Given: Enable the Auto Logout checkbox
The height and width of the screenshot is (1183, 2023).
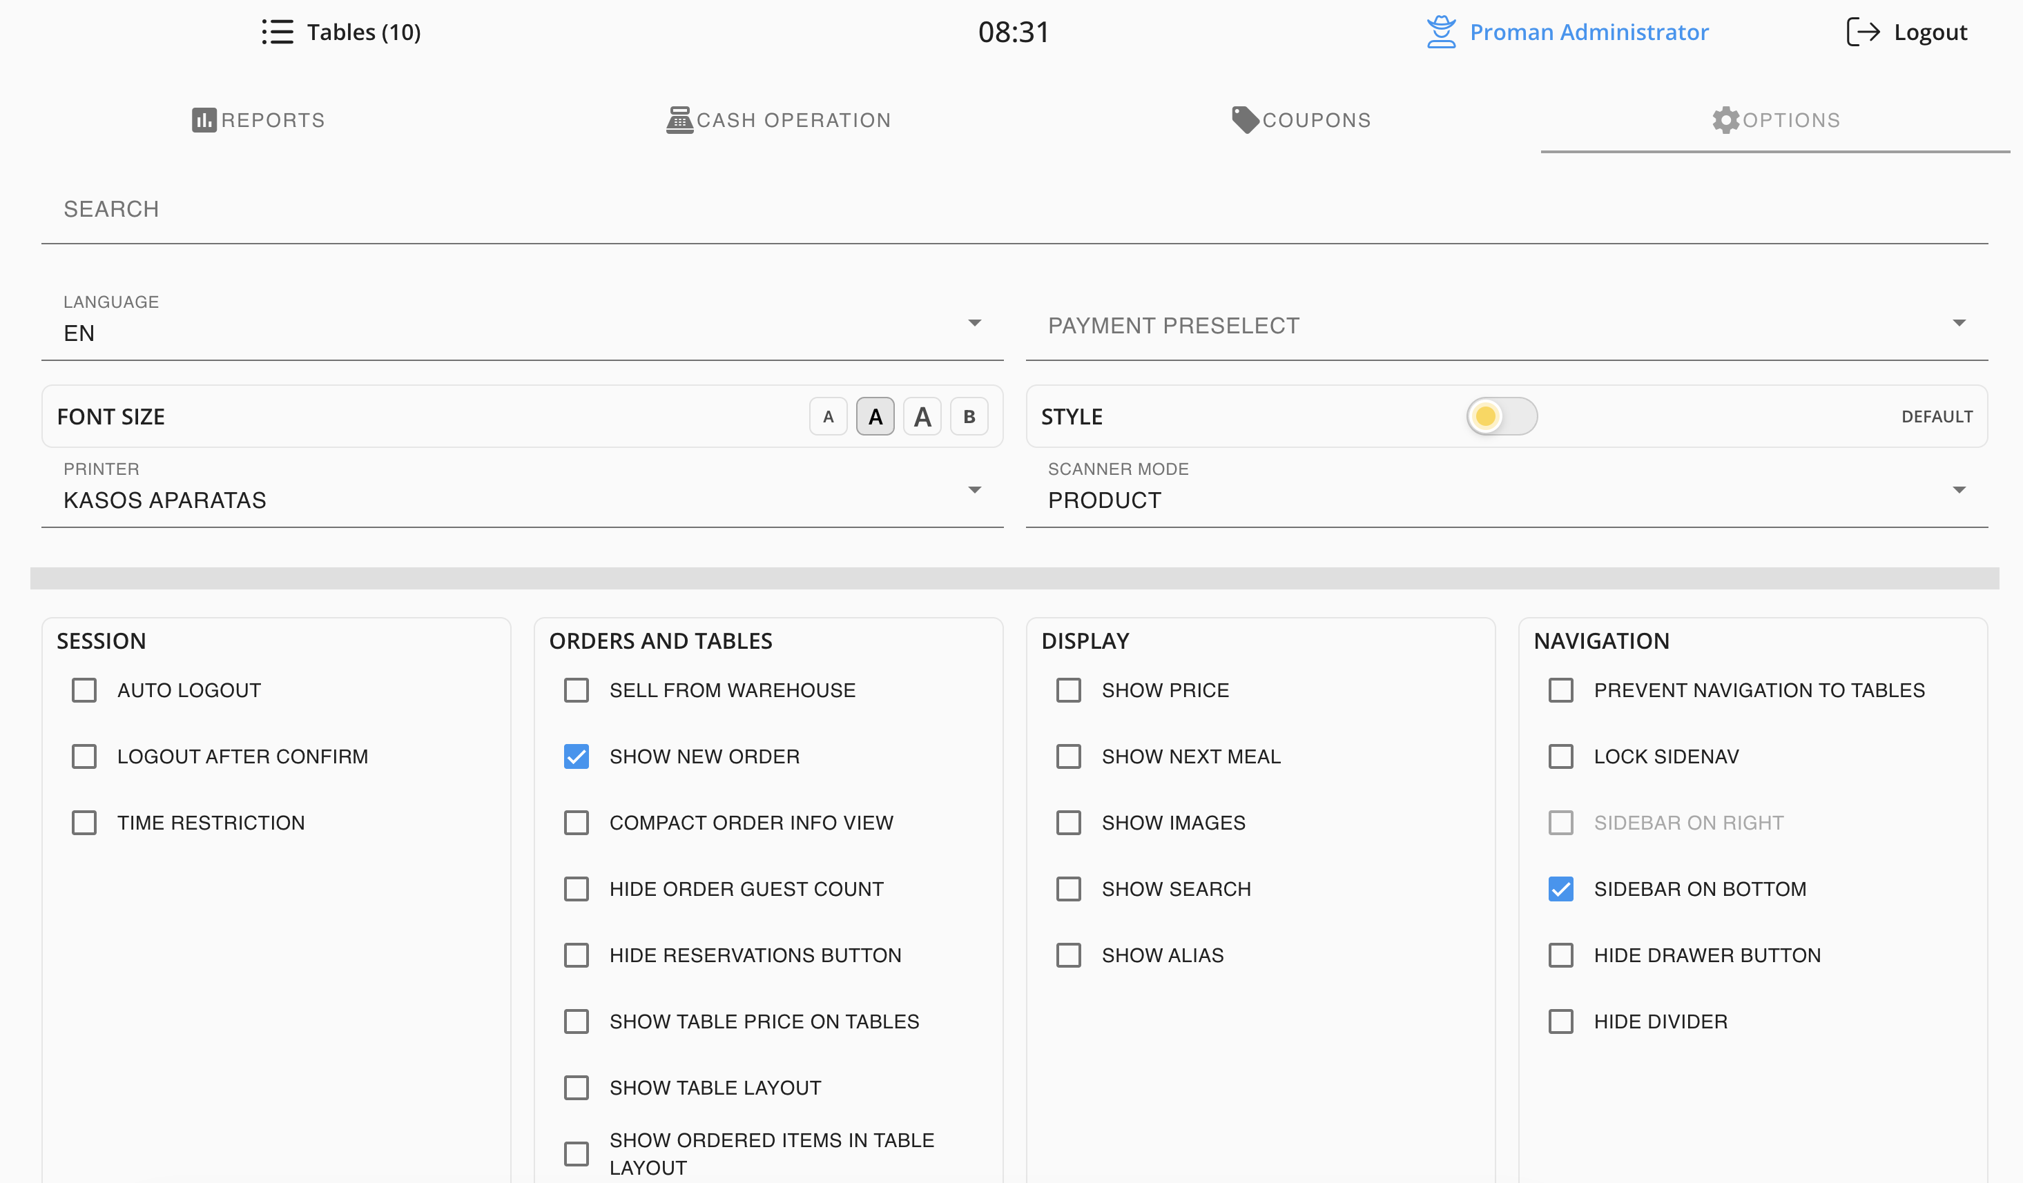Looking at the screenshot, I should coord(84,690).
